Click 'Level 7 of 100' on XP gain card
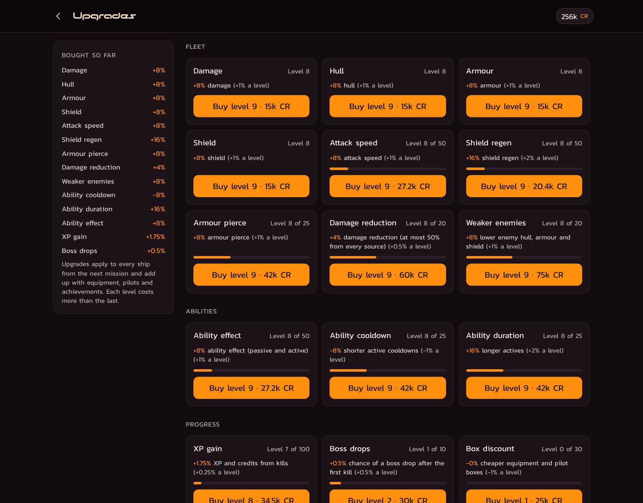The height and width of the screenshot is (503, 643). click(288, 449)
